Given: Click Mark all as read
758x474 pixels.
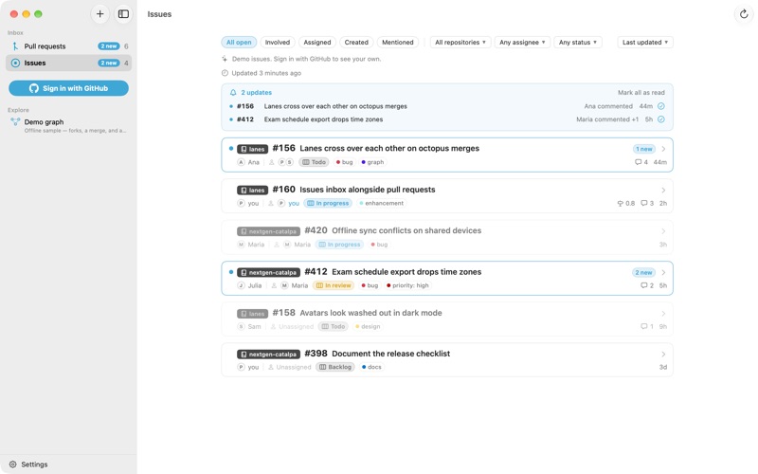Looking at the screenshot, I should pyautogui.click(x=641, y=92).
